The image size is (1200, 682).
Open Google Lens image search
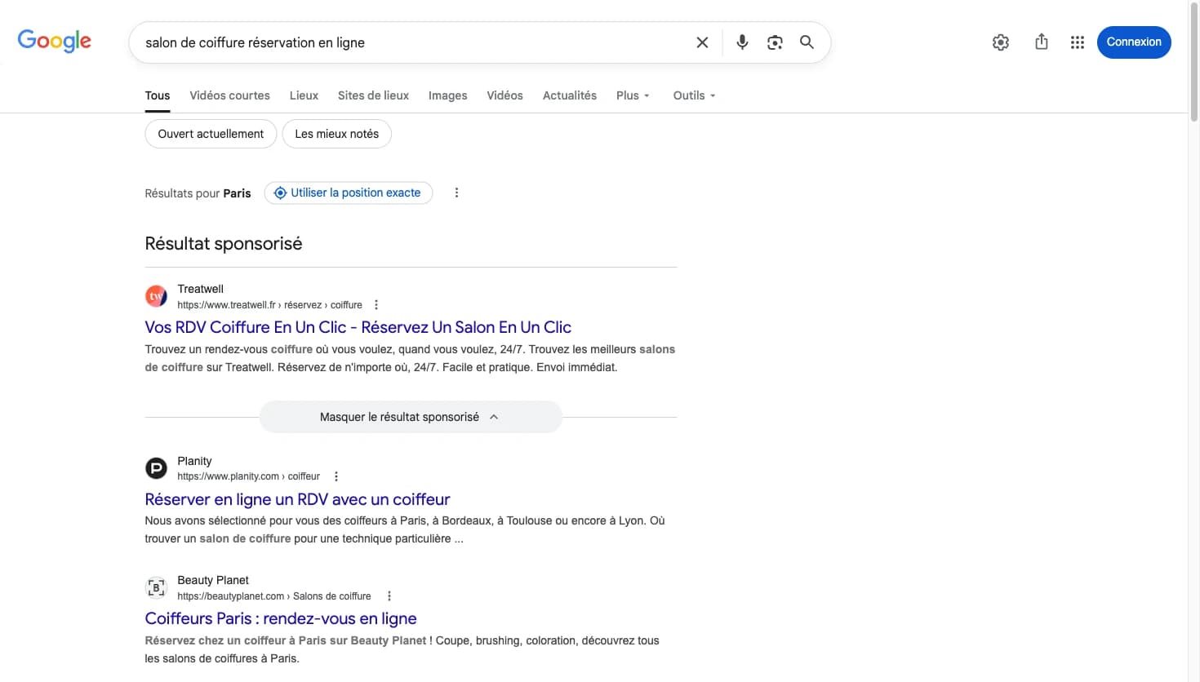click(x=774, y=42)
